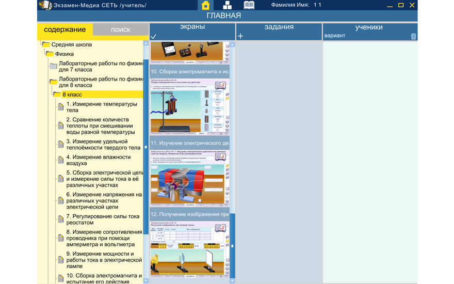454x284 pixels.
Task: Select Средняя школа tree node
Action: point(72,44)
